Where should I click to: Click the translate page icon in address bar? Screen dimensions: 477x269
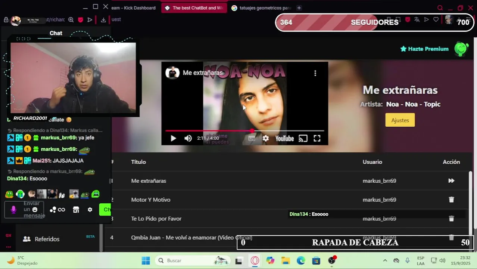coord(417,19)
